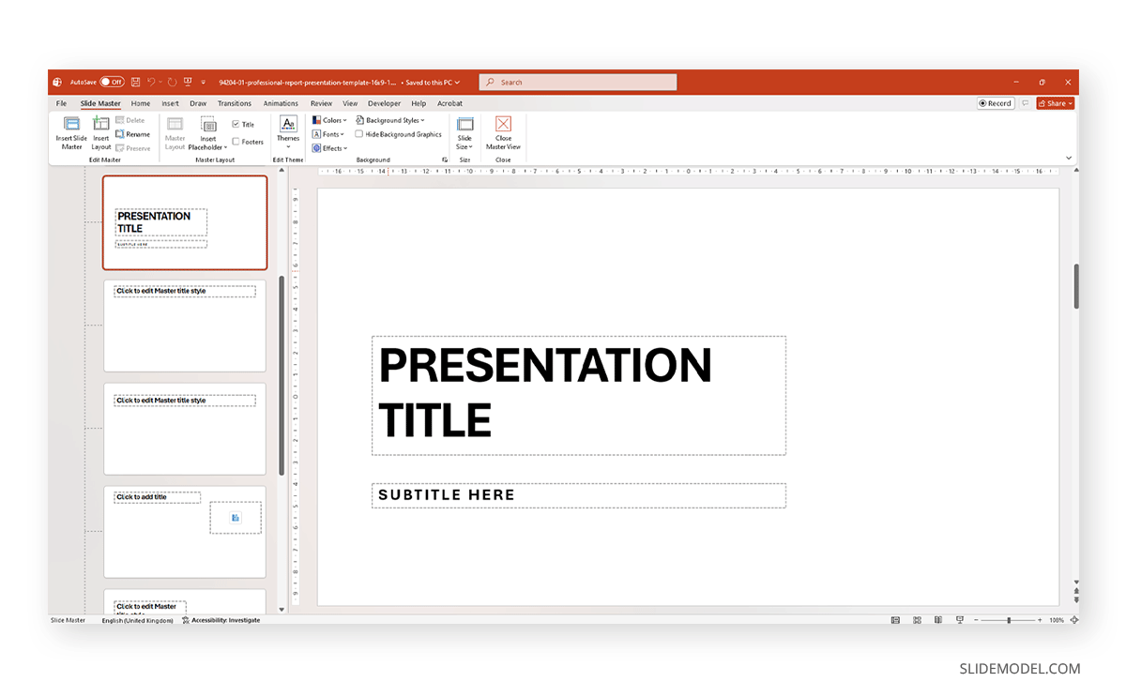Image resolution: width=1126 pixels, height=697 pixels.
Task: Click English (United Kingdom) language indicator
Action: [137, 620]
